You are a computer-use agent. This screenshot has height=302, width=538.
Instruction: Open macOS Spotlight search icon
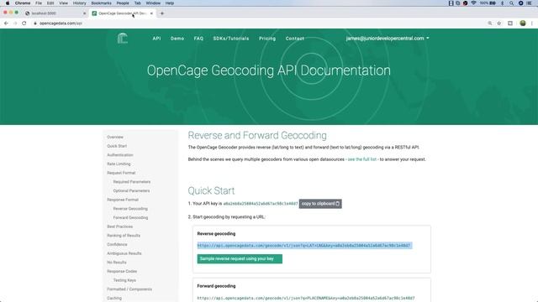click(x=512, y=3)
